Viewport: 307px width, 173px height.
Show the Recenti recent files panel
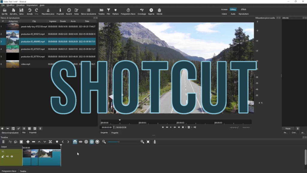tap(69, 12)
